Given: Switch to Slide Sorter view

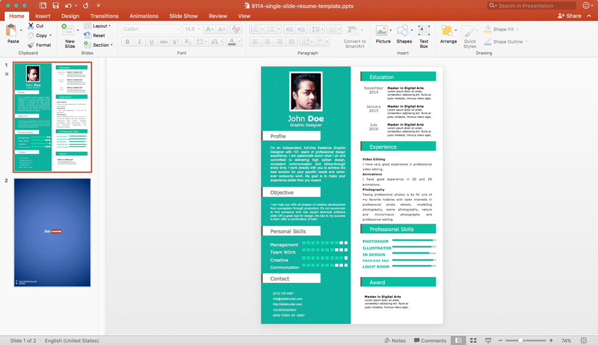Looking at the screenshot, I should coord(473,340).
